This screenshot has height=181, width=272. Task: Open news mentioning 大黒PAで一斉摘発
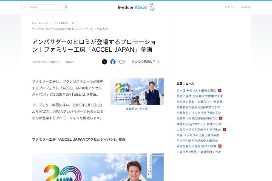point(199,102)
